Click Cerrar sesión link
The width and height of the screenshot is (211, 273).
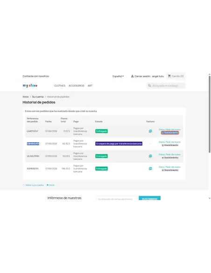click(142, 76)
